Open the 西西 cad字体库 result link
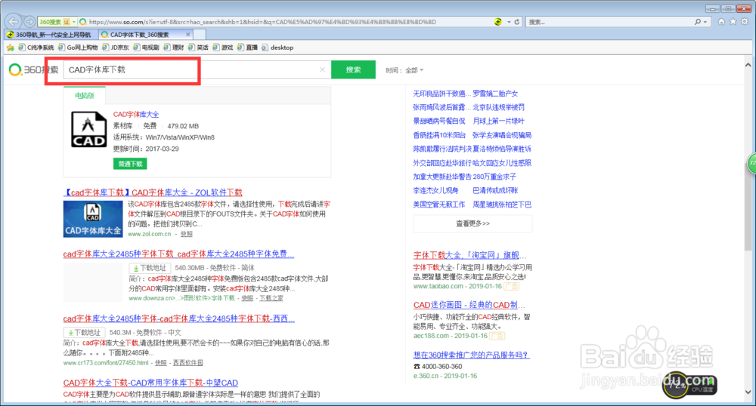This screenshot has height=406, width=756. click(179, 318)
